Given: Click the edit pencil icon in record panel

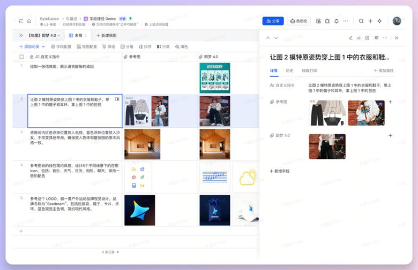Looking at the screenshot, I should pos(351,38).
